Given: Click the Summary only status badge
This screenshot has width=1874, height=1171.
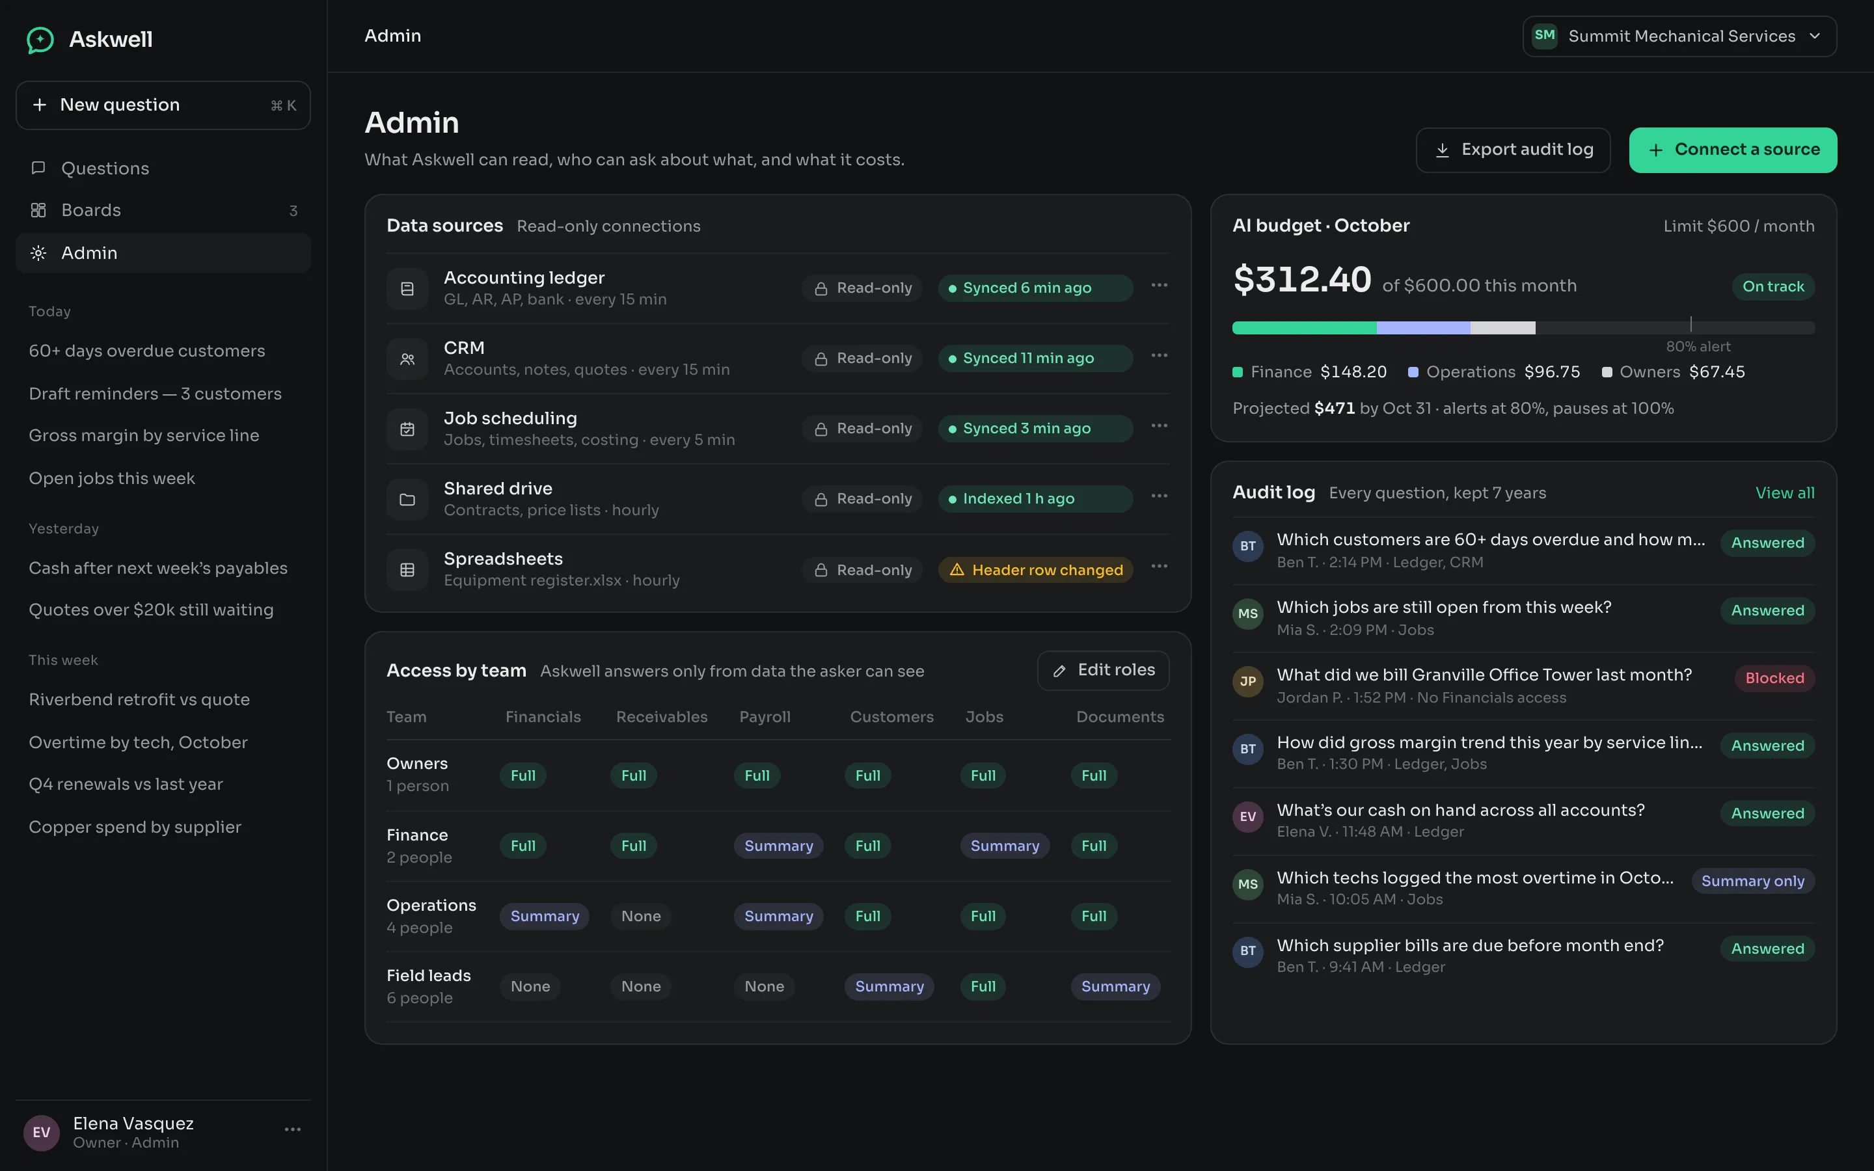Looking at the screenshot, I should pos(1753,882).
